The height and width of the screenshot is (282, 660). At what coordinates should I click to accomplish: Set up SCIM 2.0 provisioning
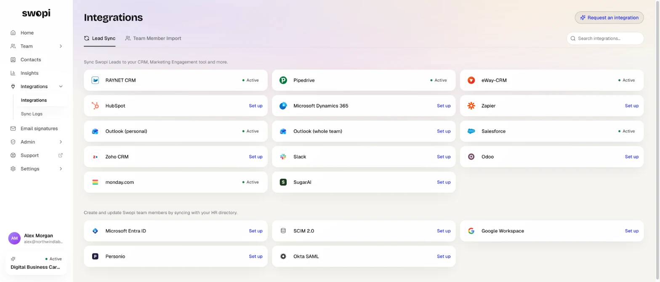(444, 231)
